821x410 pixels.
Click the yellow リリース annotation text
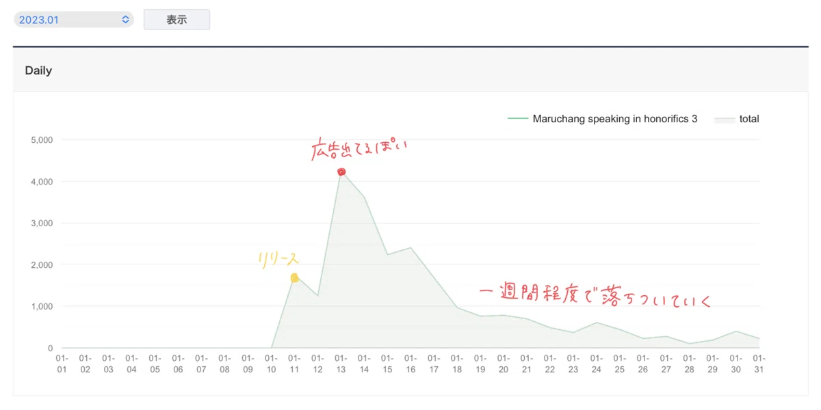click(279, 260)
